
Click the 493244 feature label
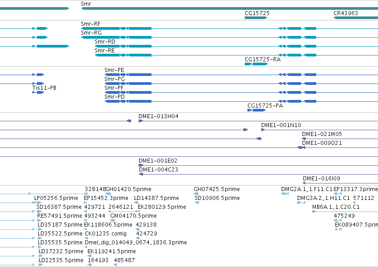95,216
